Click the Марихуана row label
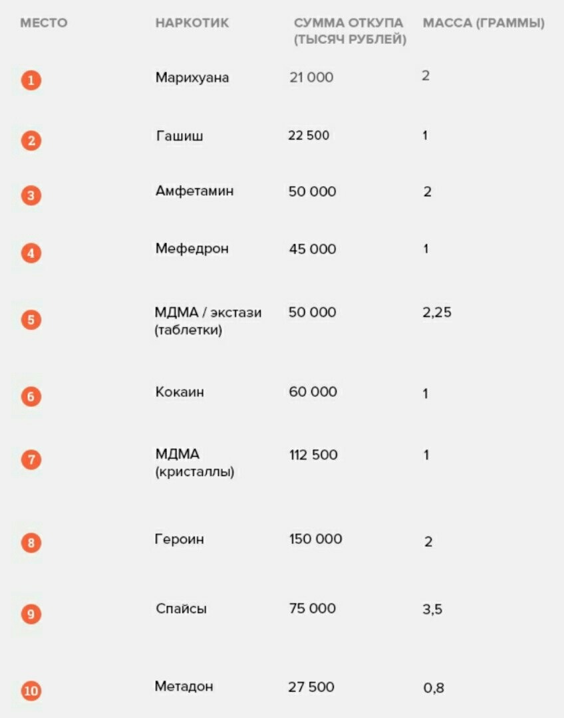Image resolution: width=564 pixels, height=718 pixels. [192, 78]
